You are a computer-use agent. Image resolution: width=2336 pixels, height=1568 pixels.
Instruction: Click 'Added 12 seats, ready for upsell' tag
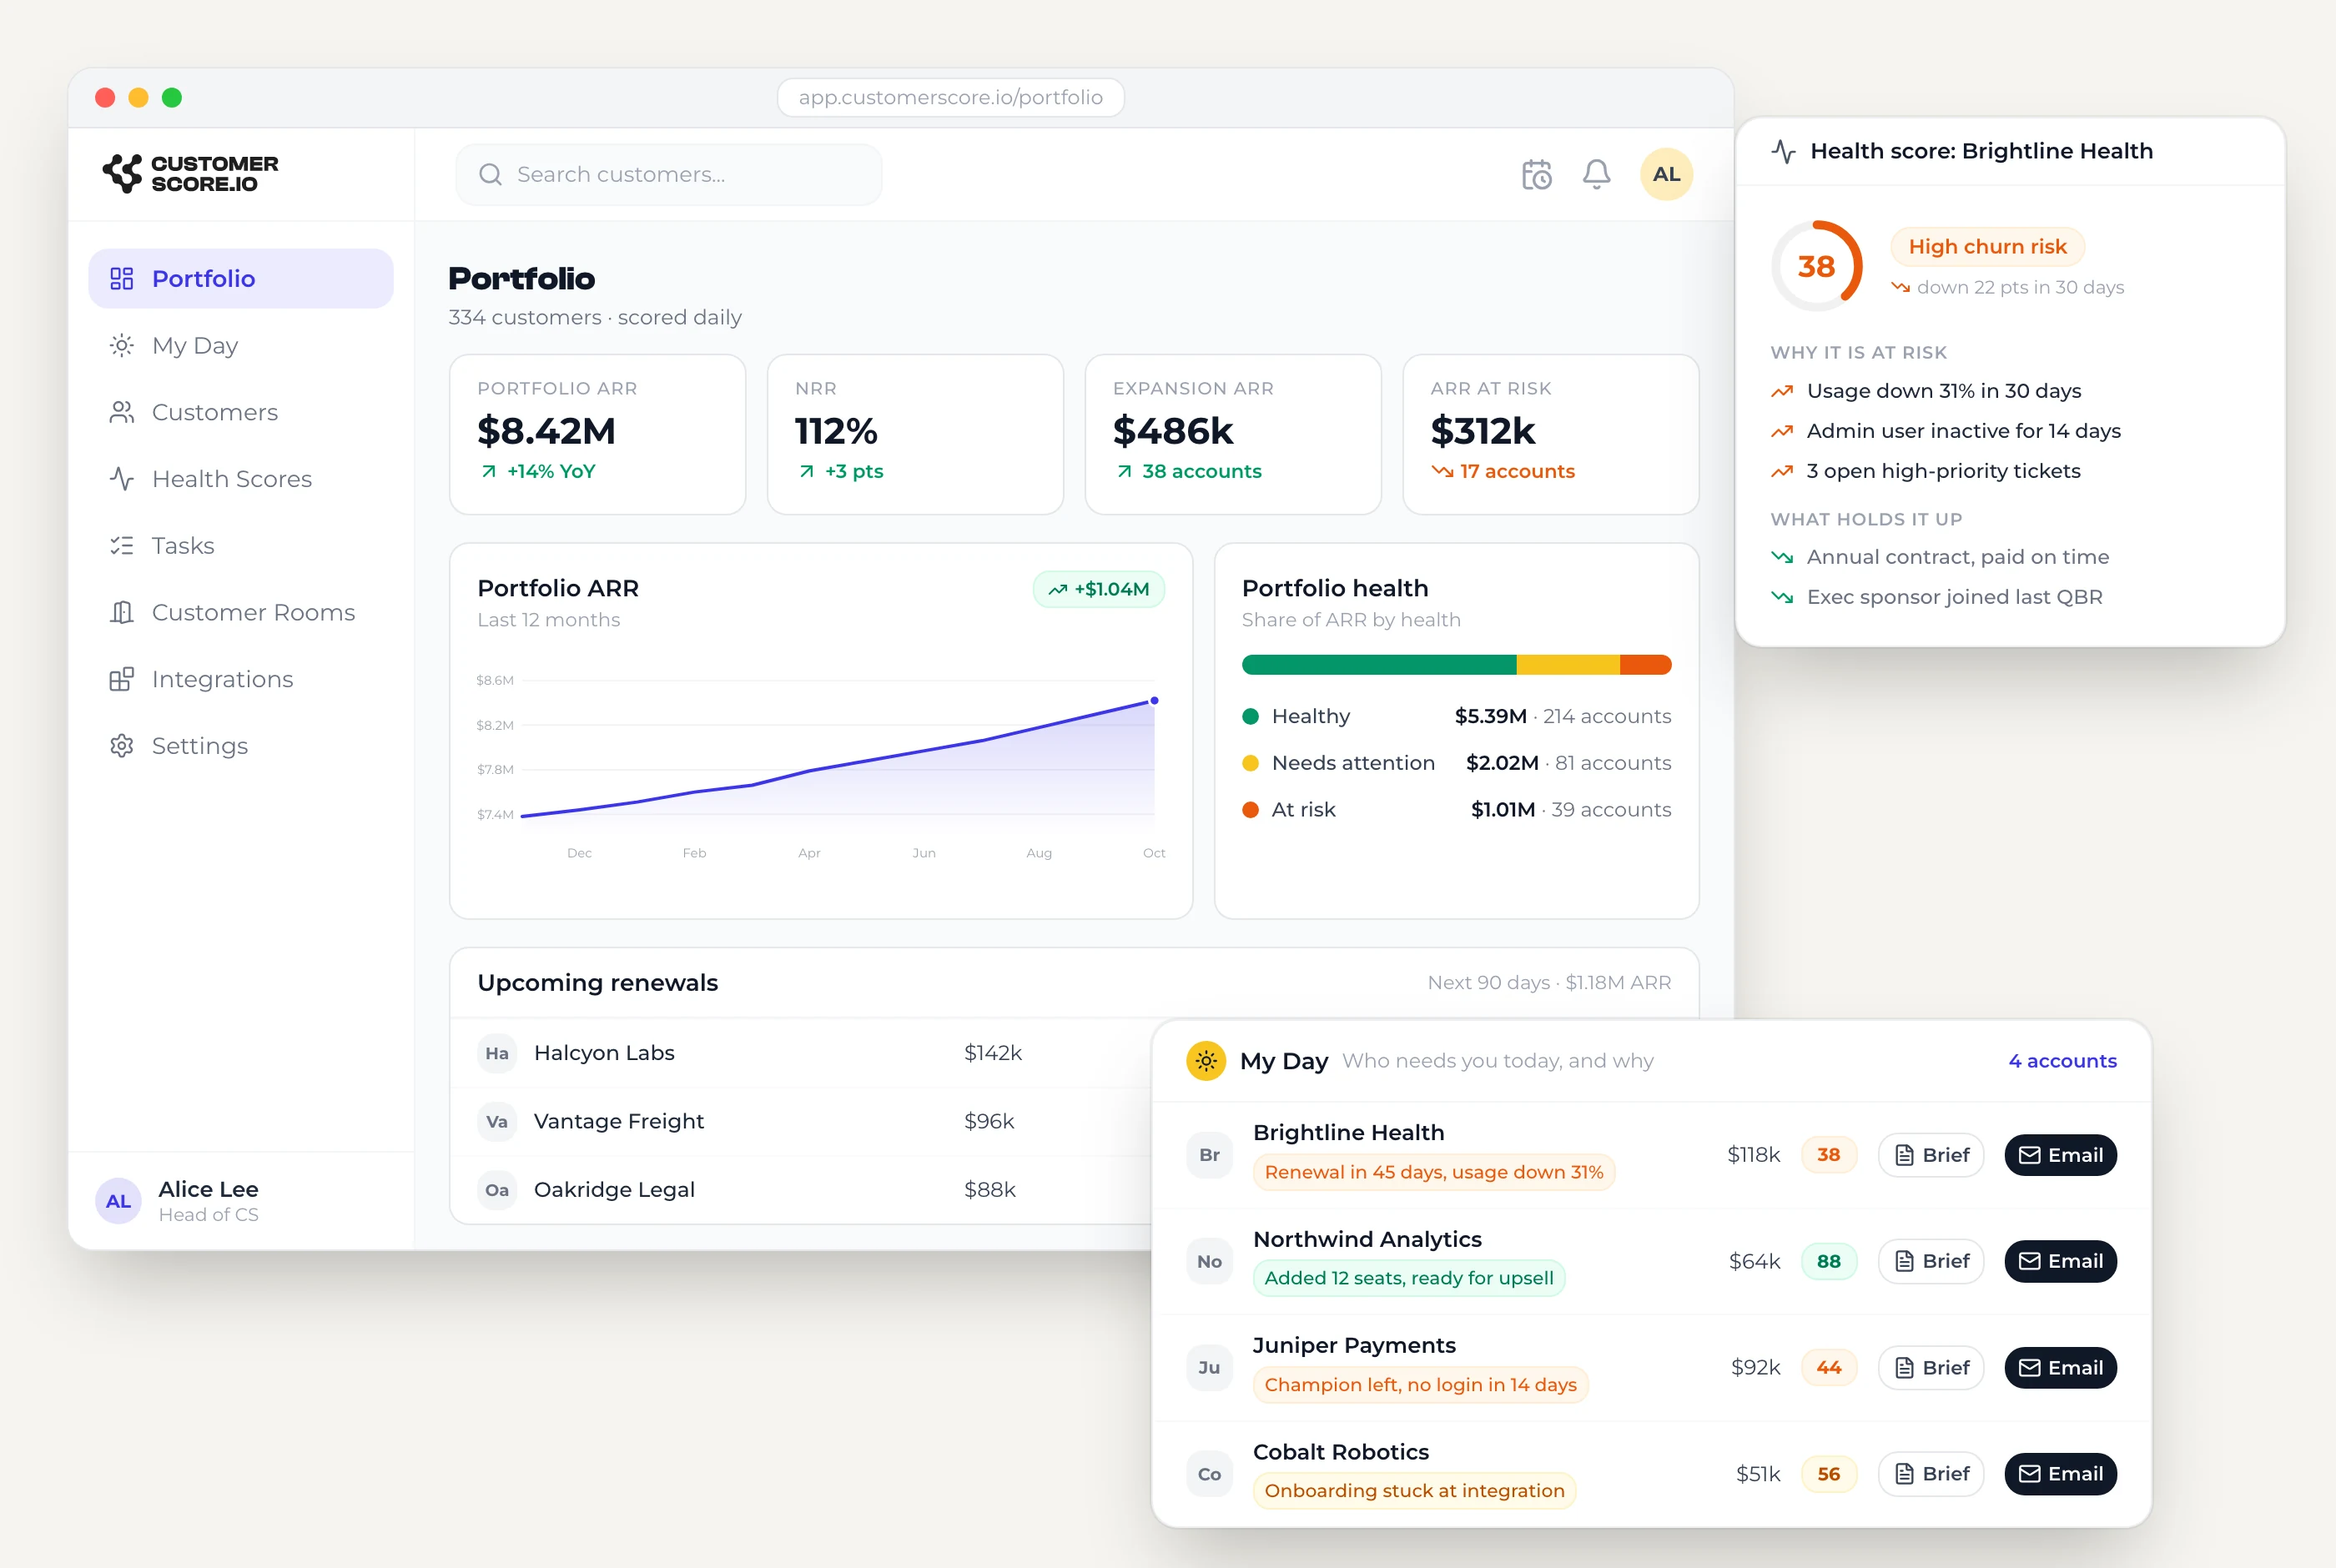[1409, 1278]
